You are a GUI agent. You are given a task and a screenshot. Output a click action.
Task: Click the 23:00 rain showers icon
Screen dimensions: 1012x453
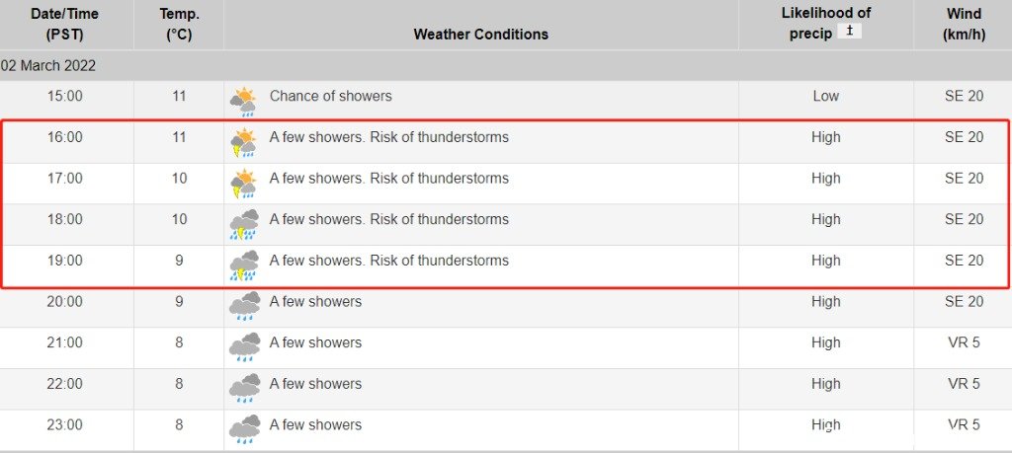(x=244, y=429)
